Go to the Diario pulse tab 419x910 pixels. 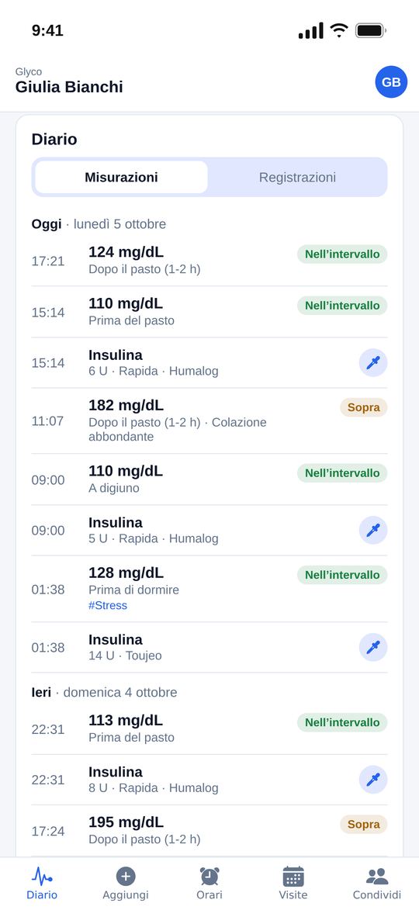pos(42,884)
